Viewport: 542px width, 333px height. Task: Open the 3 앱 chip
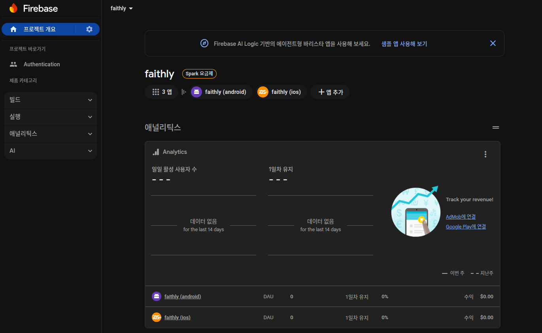click(x=161, y=92)
